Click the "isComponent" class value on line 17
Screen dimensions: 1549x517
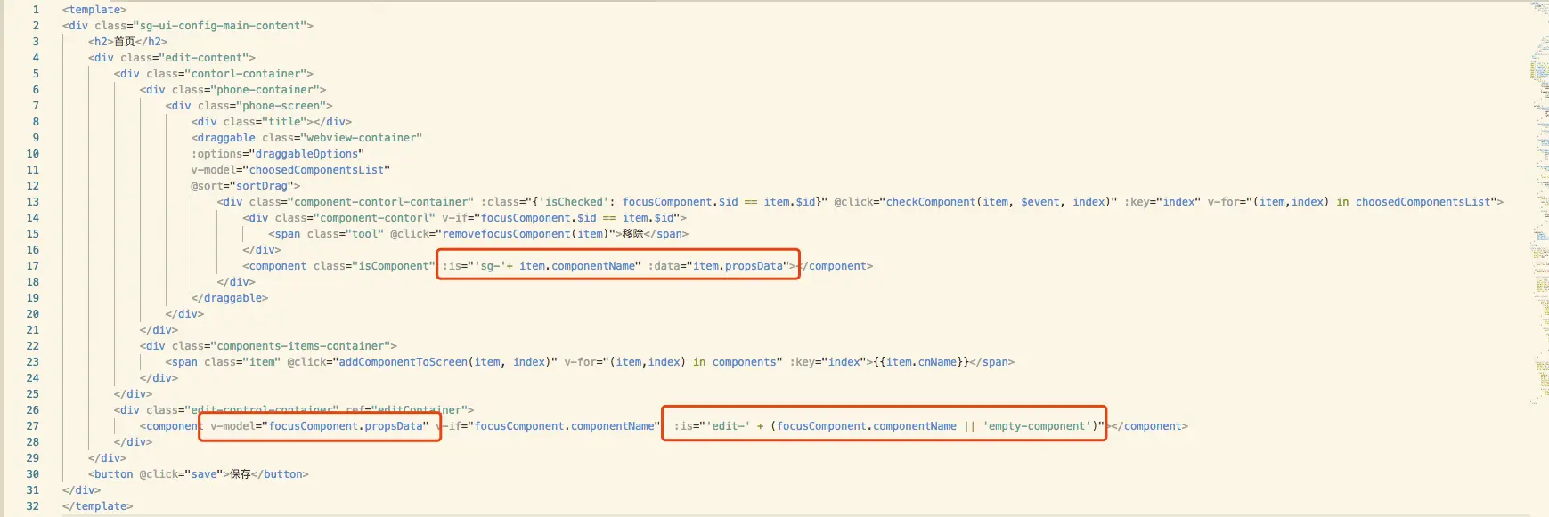(x=394, y=266)
